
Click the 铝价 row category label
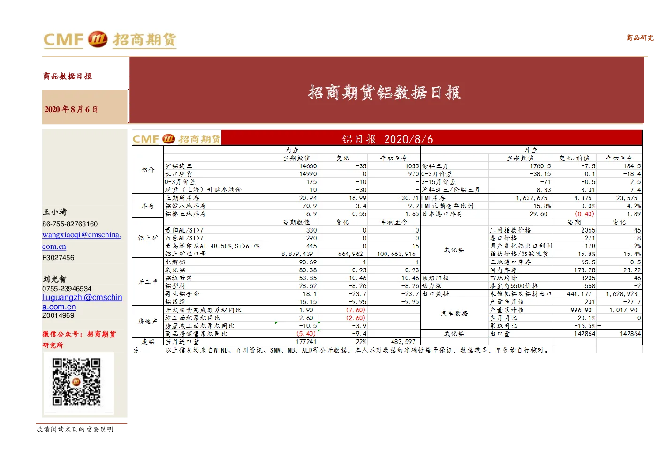(x=148, y=170)
